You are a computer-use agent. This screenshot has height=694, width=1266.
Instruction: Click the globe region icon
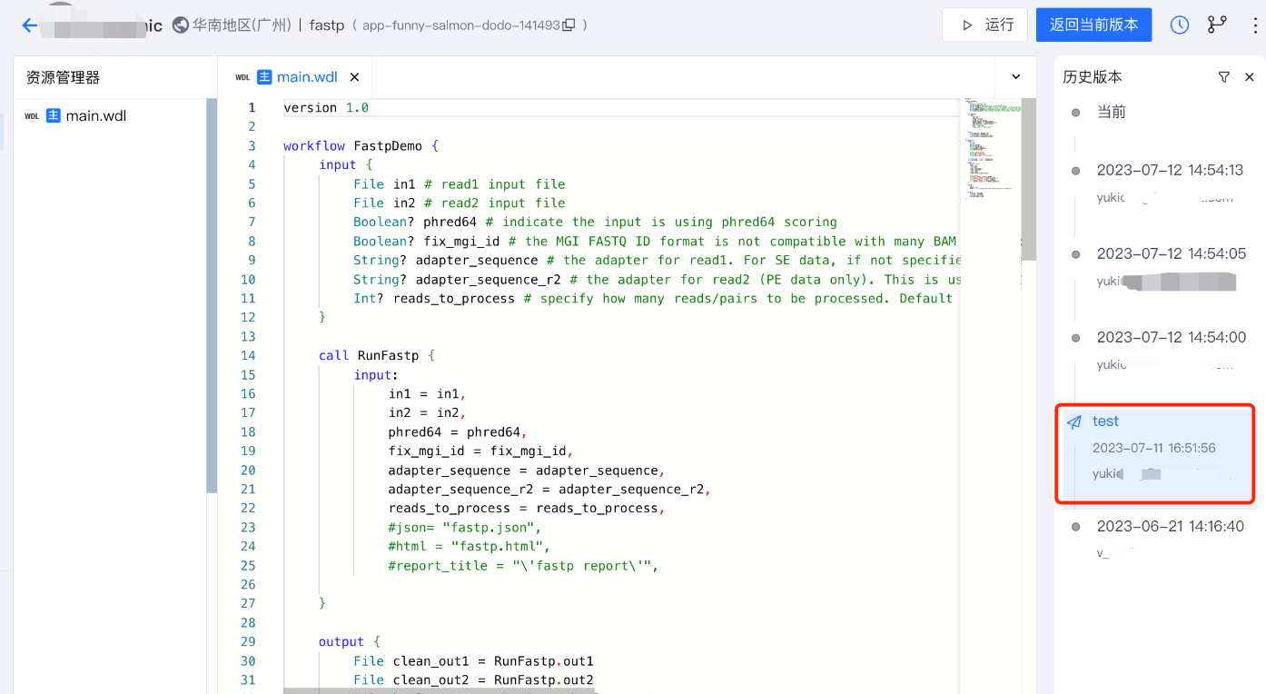[181, 25]
